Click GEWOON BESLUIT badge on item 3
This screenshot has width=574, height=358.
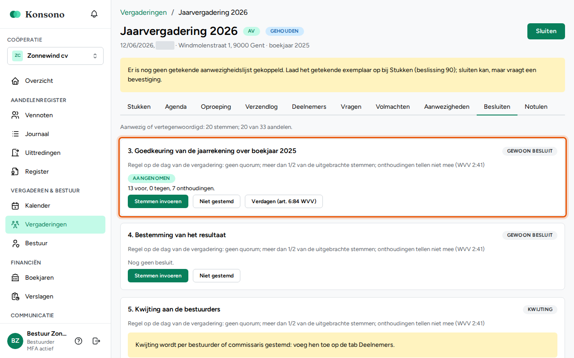pyautogui.click(x=530, y=151)
